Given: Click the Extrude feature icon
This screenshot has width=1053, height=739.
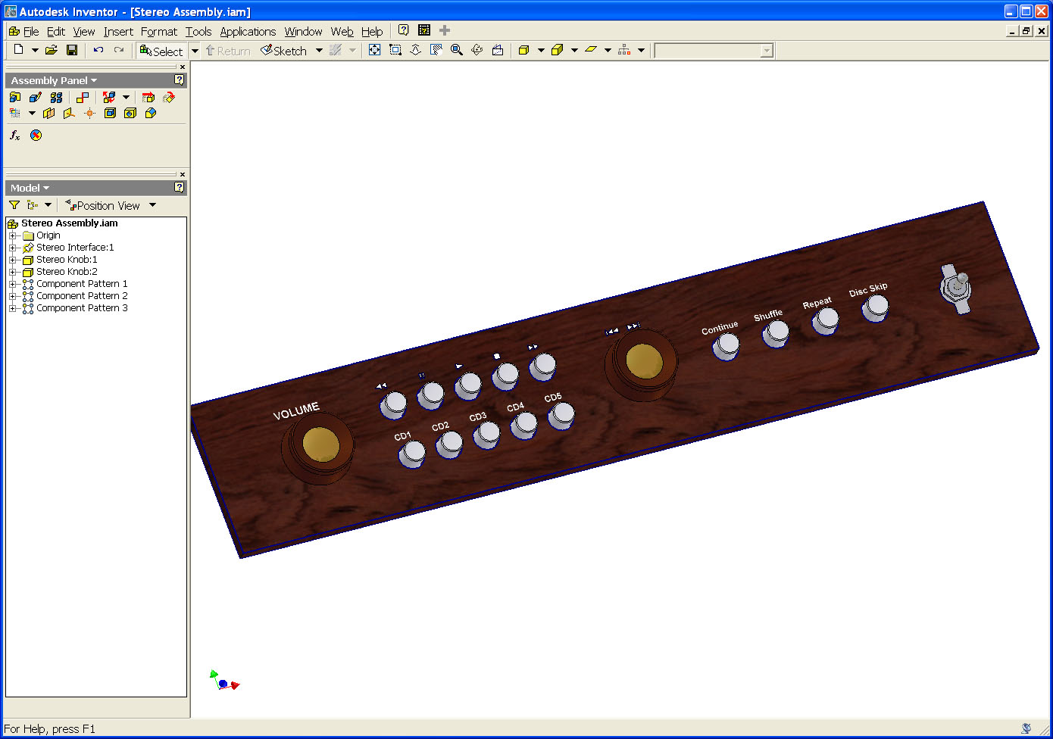Looking at the screenshot, I should [110, 113].
